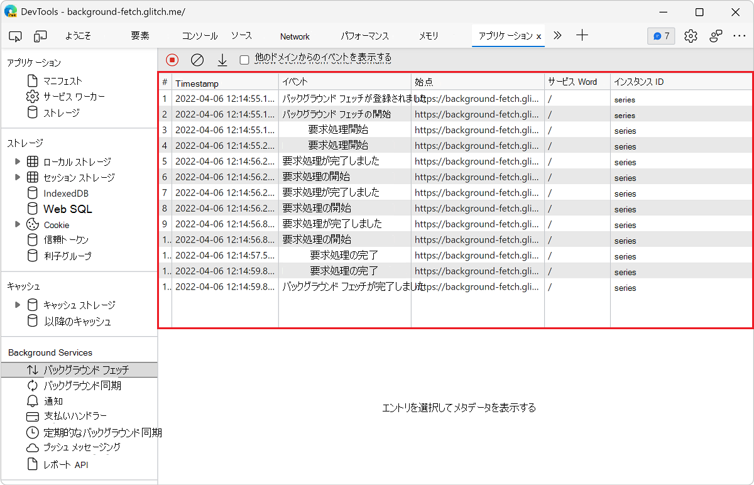The width and height of the screenshot is (754, 485).
Task: Expand the キャッシュ ストレージ tree node
Action: [x=18, y=305]
